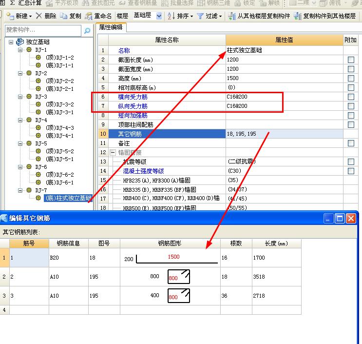Viewport: 362px width, 344px height.
Task: Select the 属性编辑 tab
Action: (111, 27)
